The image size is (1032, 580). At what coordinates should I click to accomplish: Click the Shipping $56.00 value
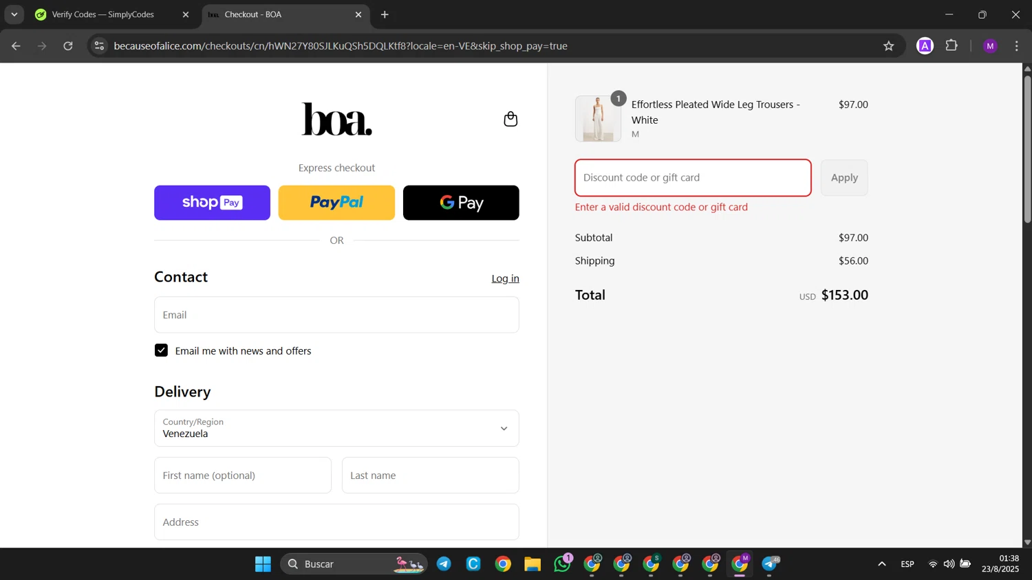(x=853, y=261)
